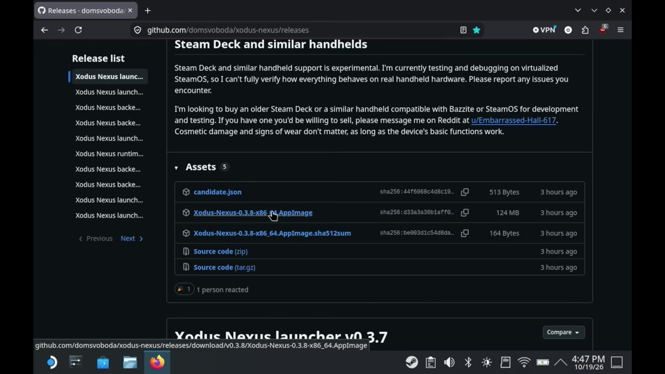
Task: Download Source code (zip)
Action: click(220, 251)
